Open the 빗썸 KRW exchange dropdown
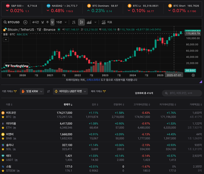The image size is (204, 174). [32, 92]
